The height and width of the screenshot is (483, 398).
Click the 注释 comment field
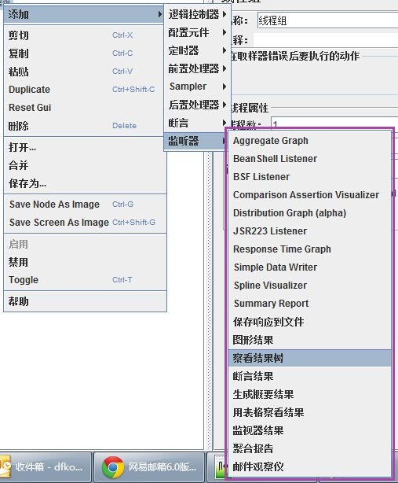pos(326,40)
